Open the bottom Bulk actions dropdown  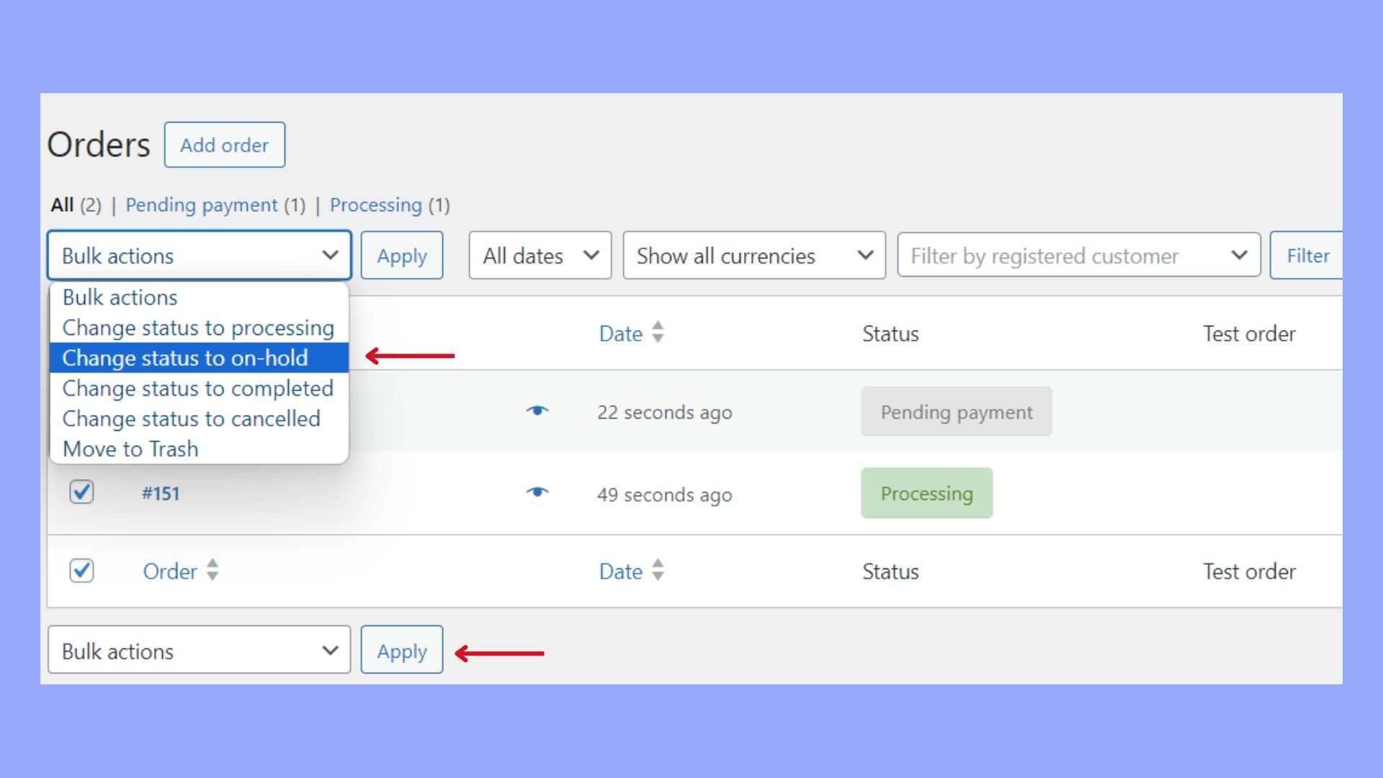tap(199, 650)
